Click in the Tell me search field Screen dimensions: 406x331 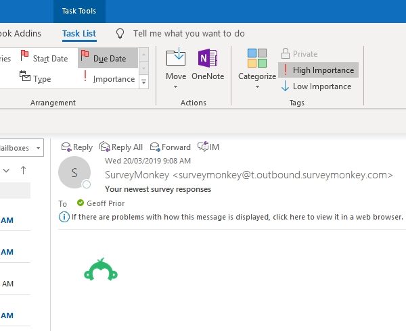(189, 34)
